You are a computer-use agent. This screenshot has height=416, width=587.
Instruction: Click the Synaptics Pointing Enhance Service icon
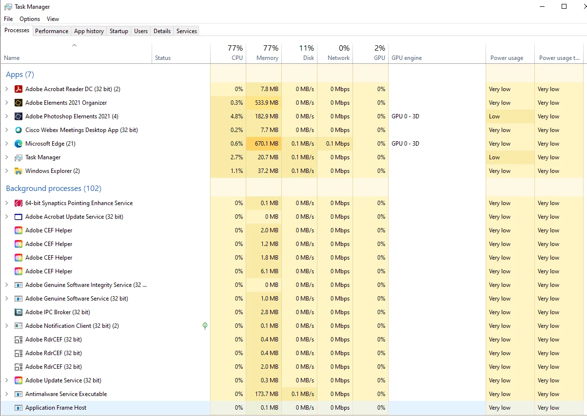pos(19,203)
